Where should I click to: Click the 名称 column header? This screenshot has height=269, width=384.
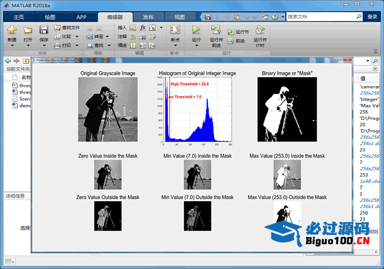tap(26, 77)
